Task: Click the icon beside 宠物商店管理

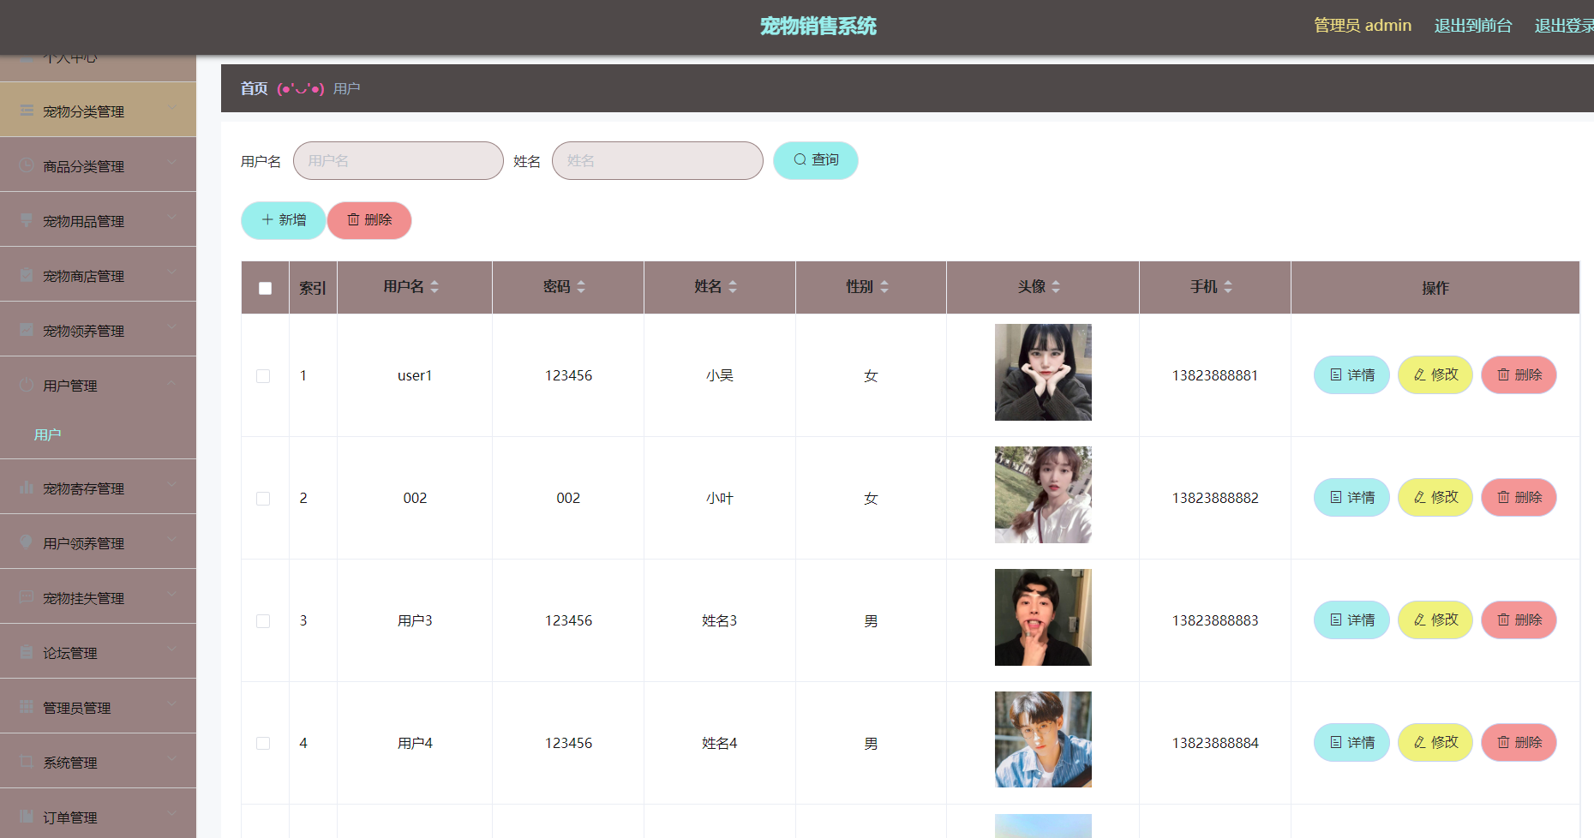Action: click(x=27, y=275)
